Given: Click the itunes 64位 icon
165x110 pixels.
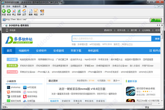Looking at the screenshot, I should point(25,92).
